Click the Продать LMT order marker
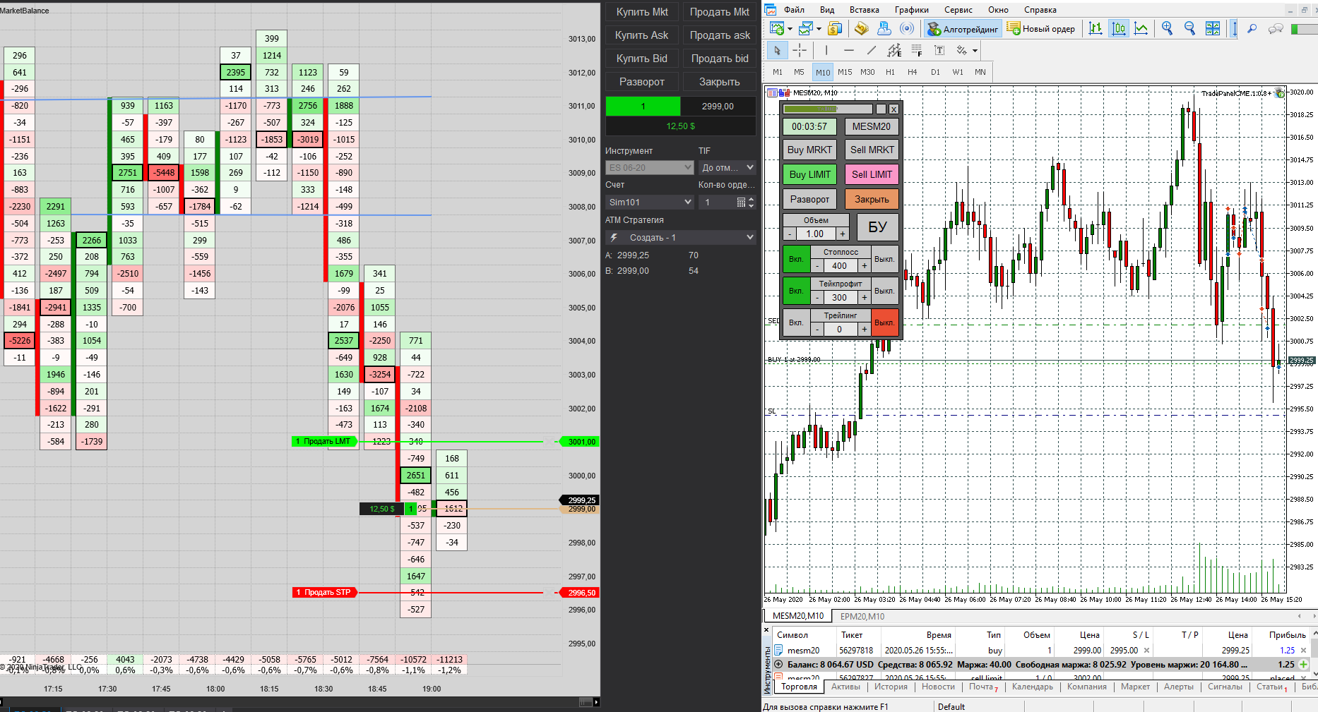Viewport: 1318px width, 712px height. tap(324, 442)
